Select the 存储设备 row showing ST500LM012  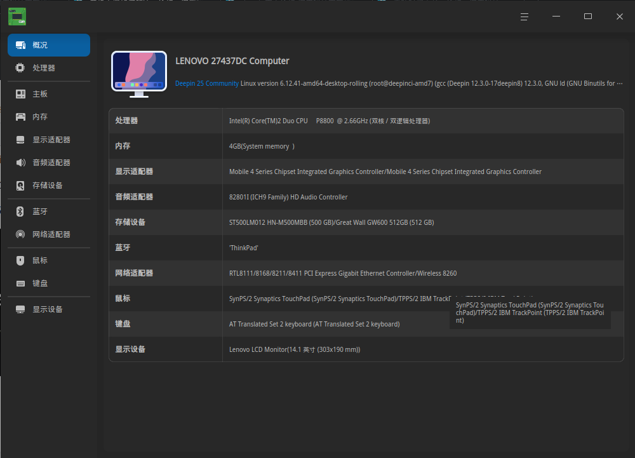pyautogui.click(x=366, y=222)
